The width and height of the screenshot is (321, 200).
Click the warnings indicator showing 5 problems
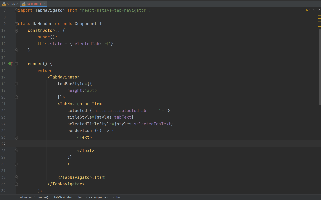point(308,10)
